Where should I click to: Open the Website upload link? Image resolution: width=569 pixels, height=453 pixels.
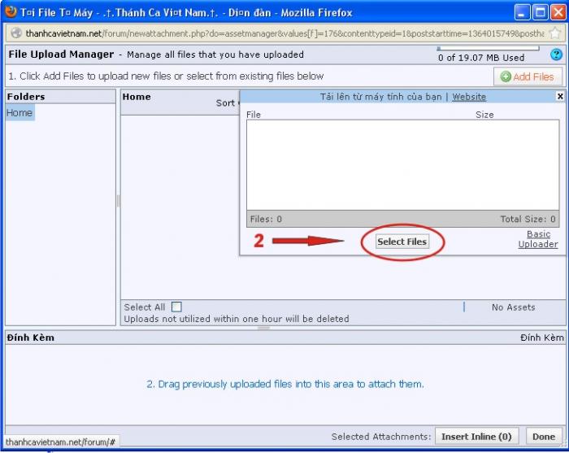tap(469, 96)
